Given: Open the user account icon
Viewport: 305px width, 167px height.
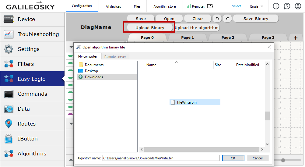Looking at the screenshot, I should click(x=298, y=6).
